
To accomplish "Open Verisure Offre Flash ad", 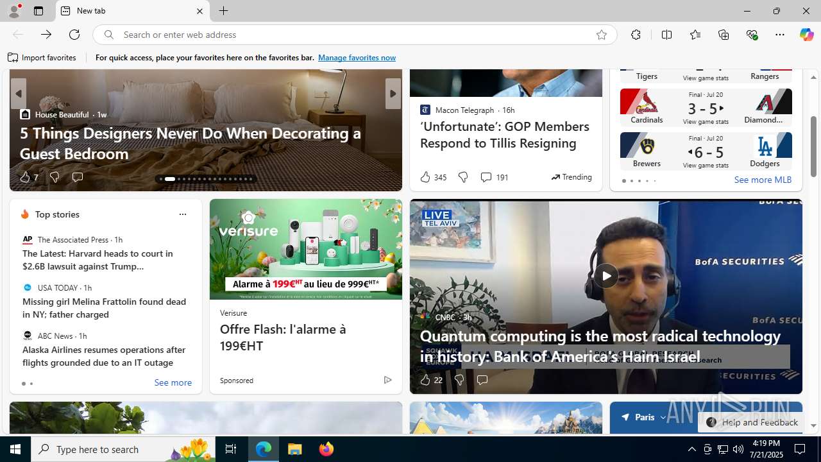I will (283, 338).
